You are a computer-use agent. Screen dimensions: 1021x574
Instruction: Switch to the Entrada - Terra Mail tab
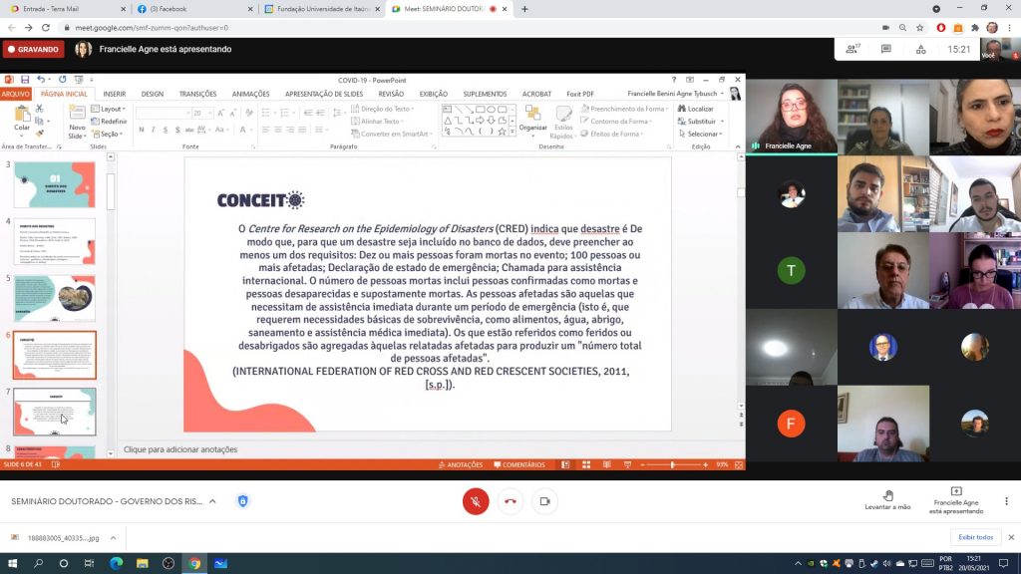click(x=65, y=9)
